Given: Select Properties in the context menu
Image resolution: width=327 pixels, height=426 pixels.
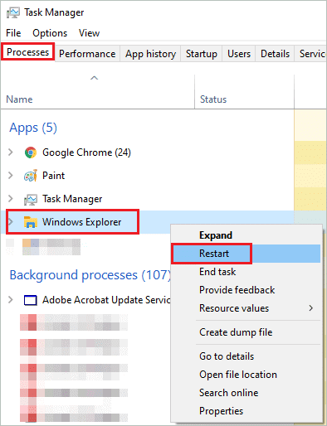Looking at the screenshot, I should coord(246,411).
